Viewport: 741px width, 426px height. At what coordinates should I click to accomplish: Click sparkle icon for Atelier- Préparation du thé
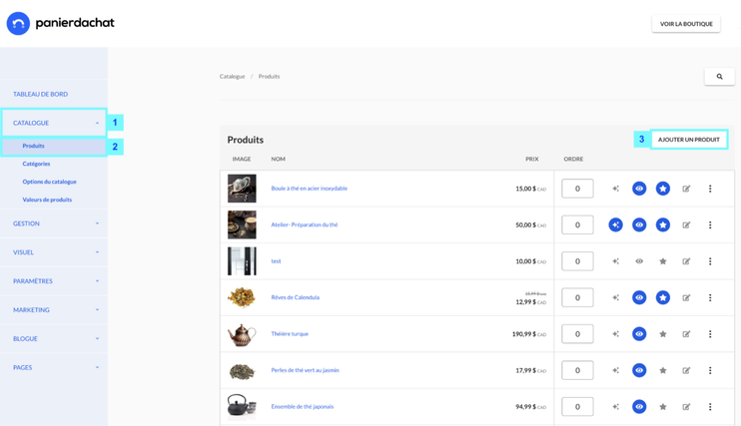tap(615, 224)
